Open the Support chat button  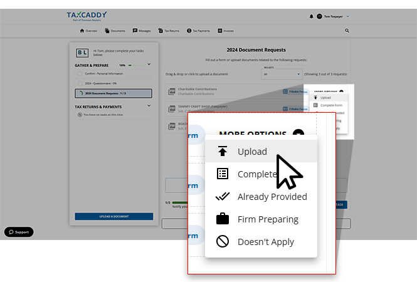[19, 232]
